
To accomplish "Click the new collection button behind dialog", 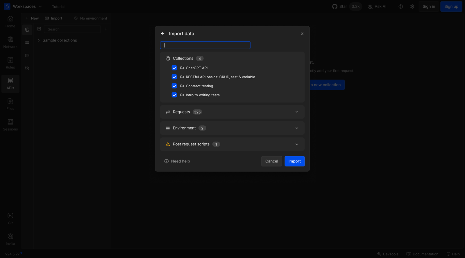I will 327,85.
